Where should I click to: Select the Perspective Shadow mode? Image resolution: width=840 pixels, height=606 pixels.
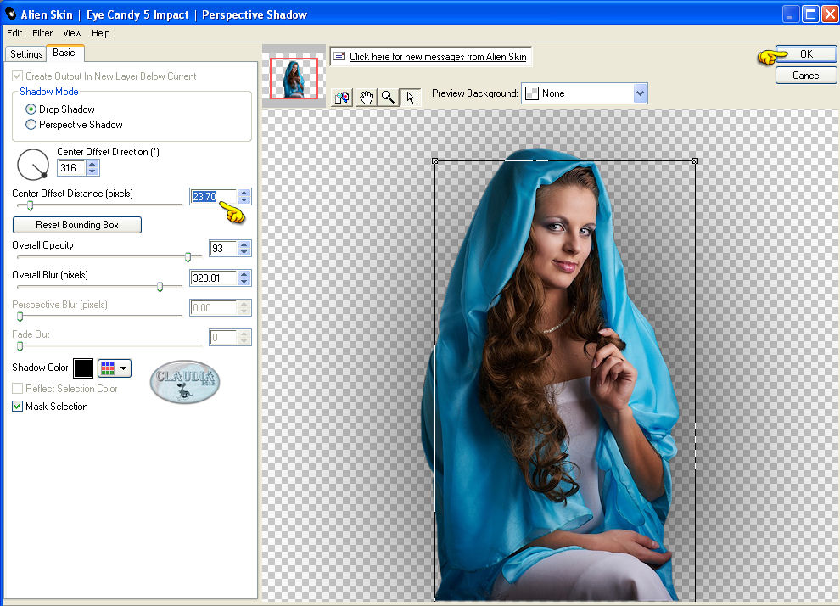point(31,125)
